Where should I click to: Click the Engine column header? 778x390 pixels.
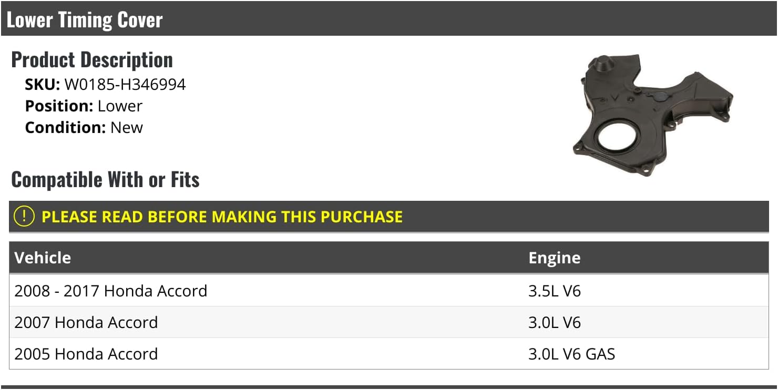[554, 258]
